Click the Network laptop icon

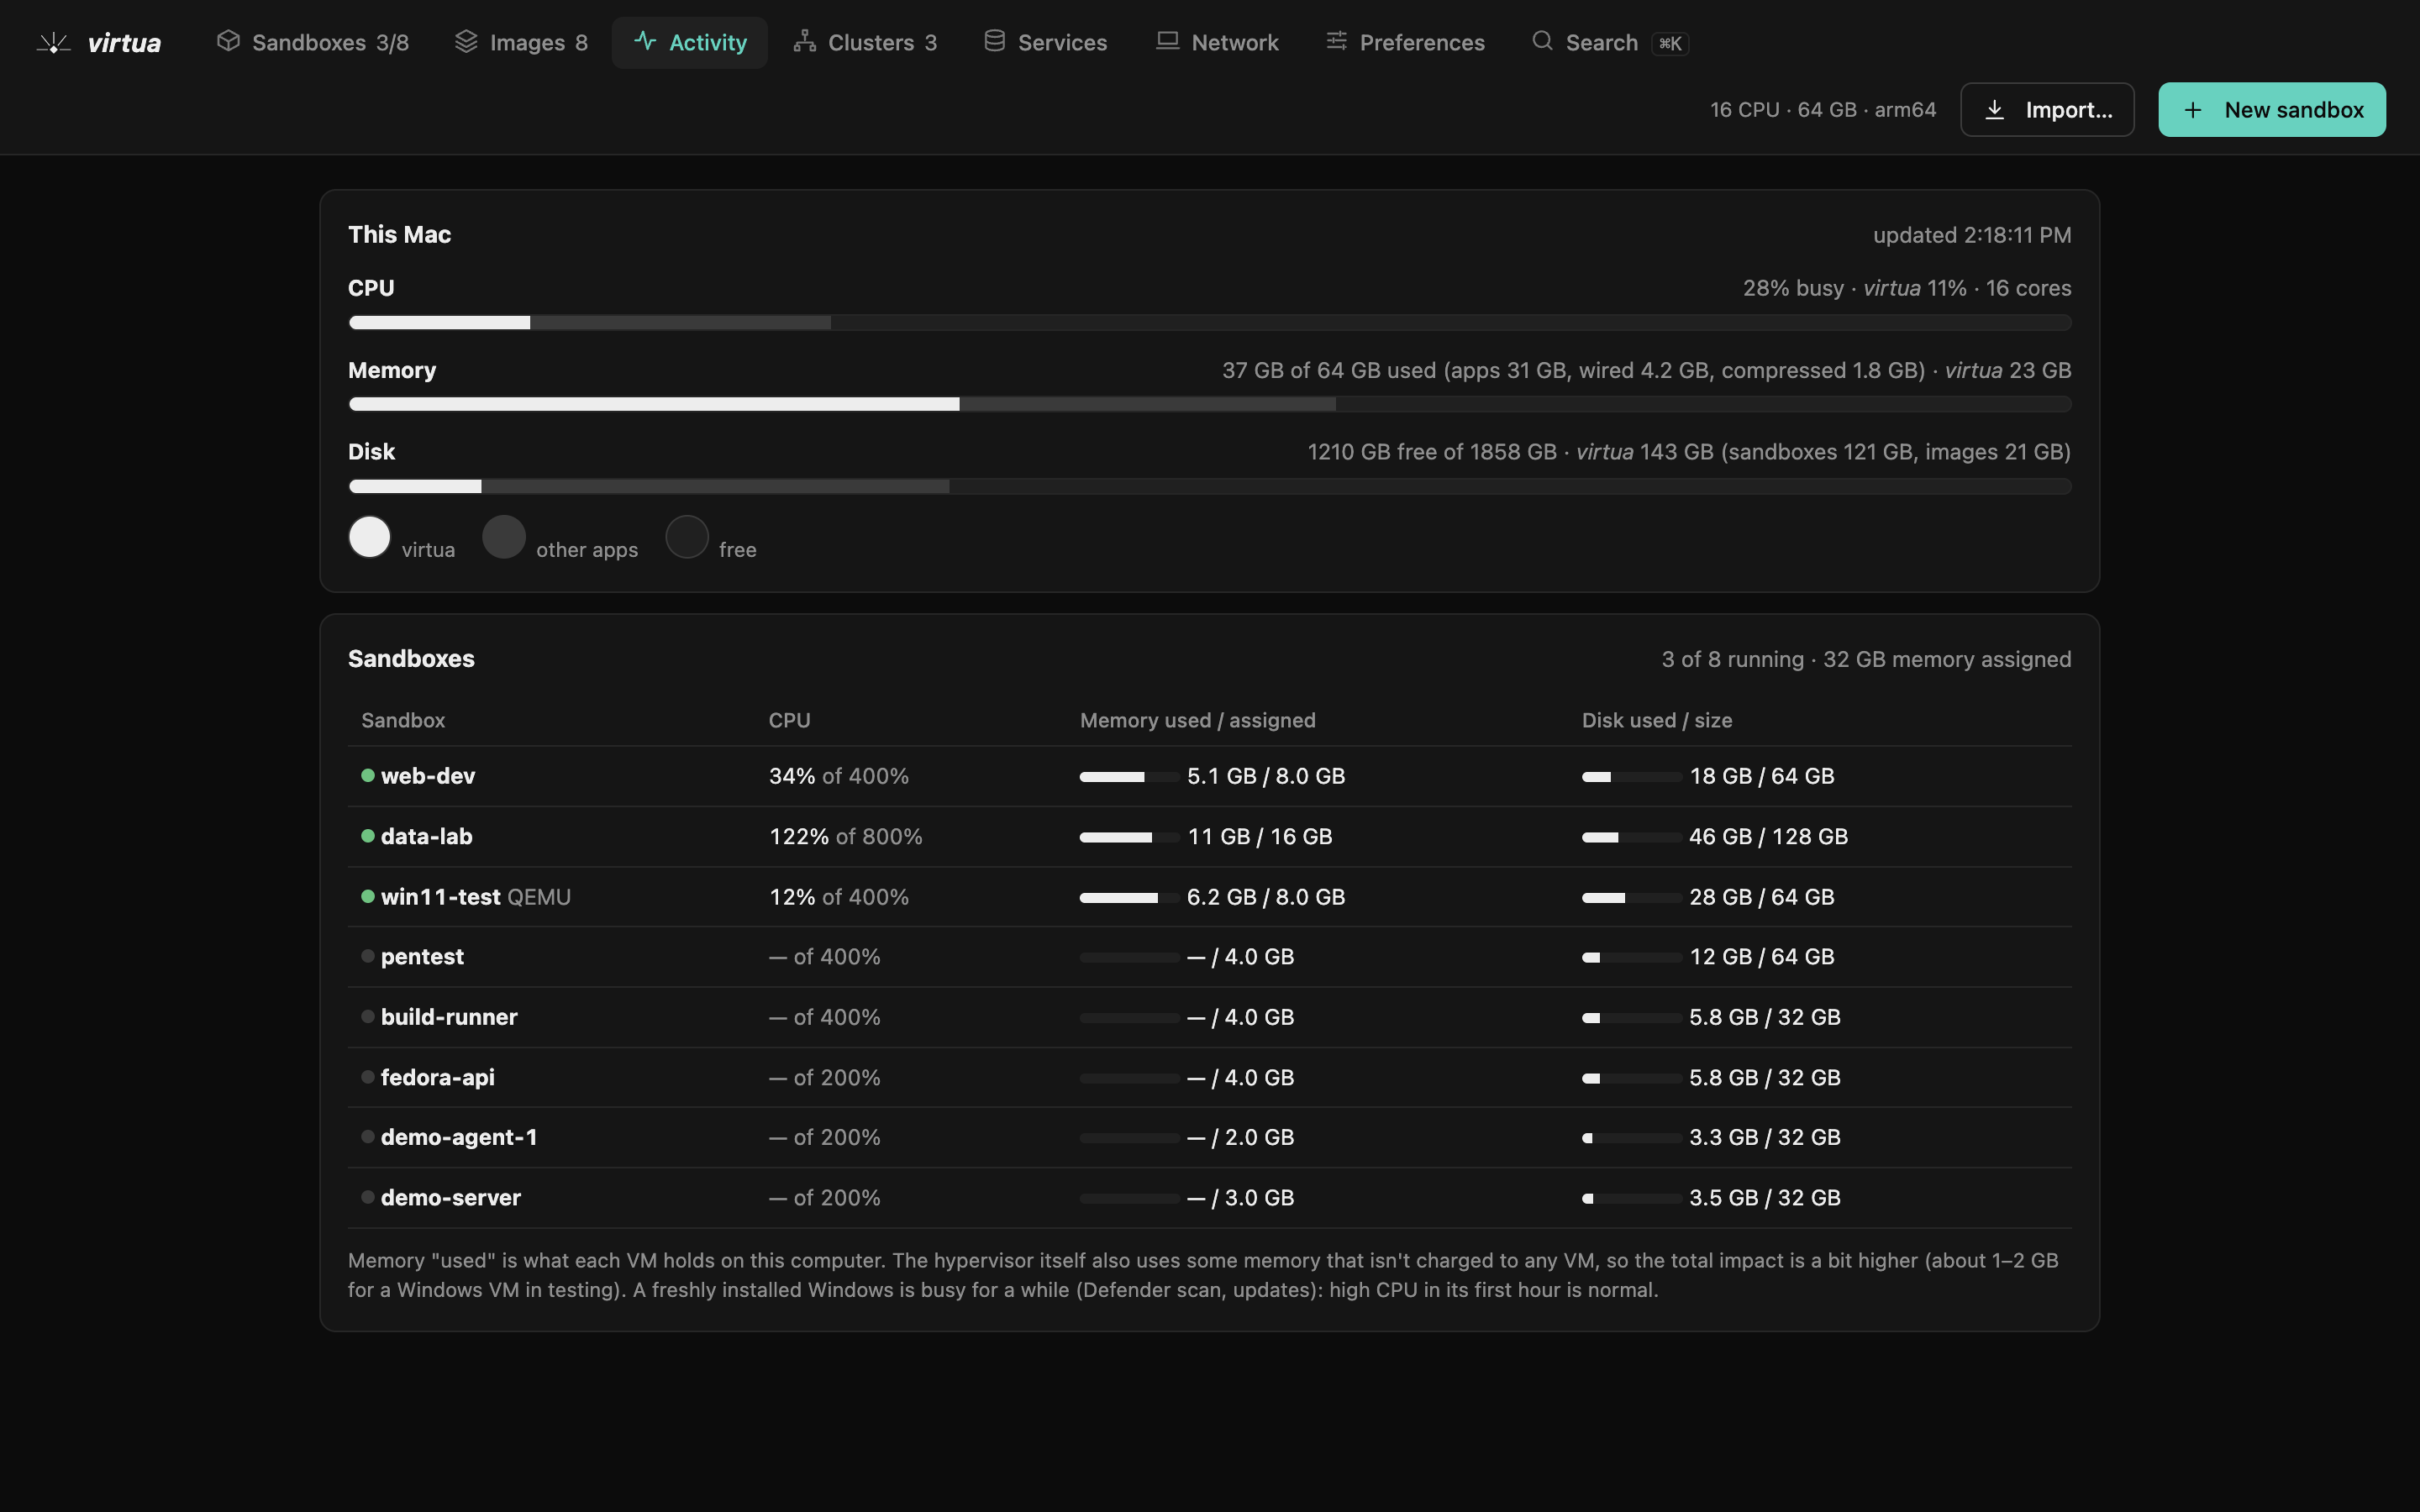[1167, 41]
